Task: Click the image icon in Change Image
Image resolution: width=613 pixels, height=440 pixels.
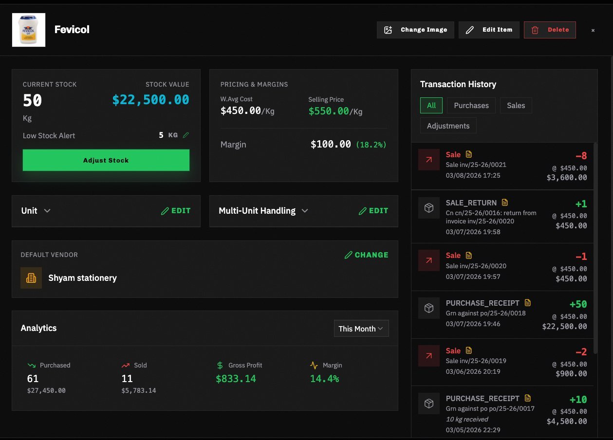Action: coord(388,30)
